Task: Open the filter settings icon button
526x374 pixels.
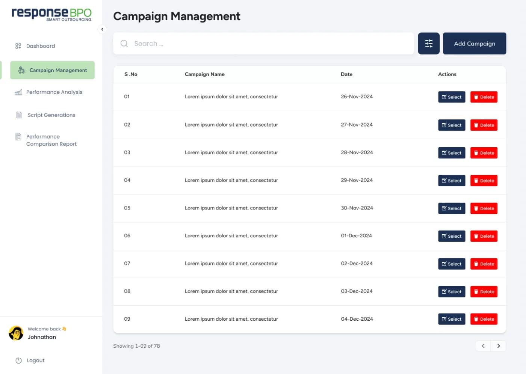Action: point(429,44)
